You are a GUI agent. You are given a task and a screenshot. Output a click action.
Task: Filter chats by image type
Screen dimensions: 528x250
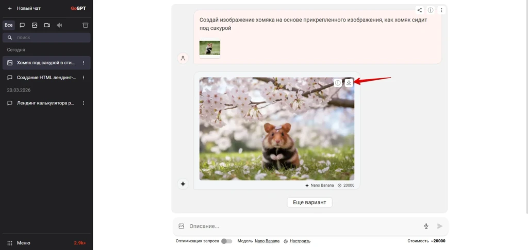(35, 25)
